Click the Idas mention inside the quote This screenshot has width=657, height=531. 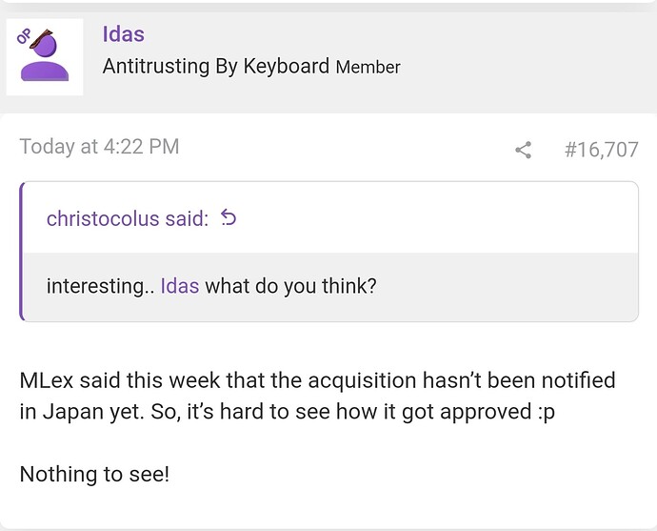[180, 286]
